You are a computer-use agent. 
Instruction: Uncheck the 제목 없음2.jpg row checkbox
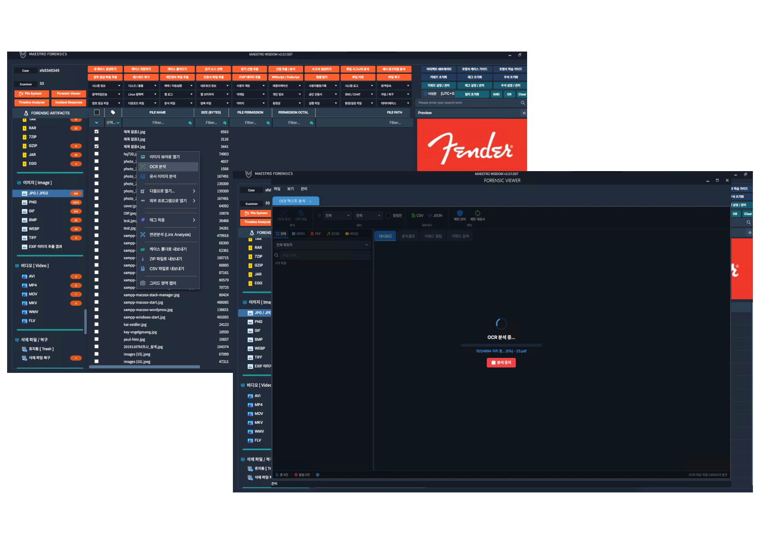tap(96, 132)
